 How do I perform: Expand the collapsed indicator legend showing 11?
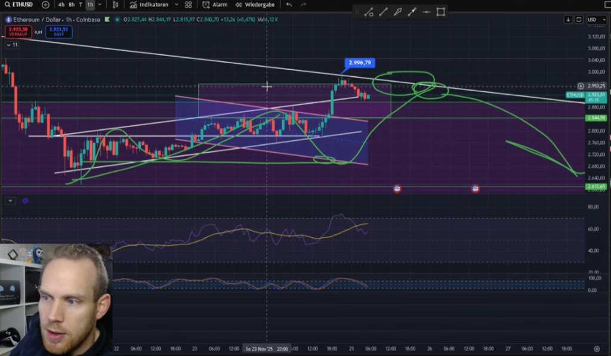pyautogui.click(x=11, y=45)
